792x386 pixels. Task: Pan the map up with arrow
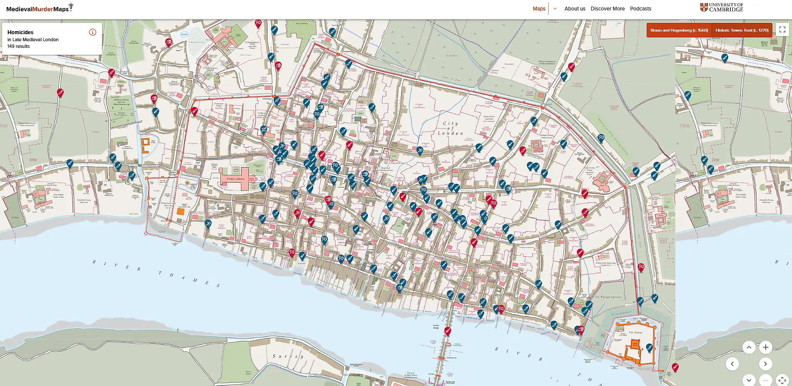(749, 347)
